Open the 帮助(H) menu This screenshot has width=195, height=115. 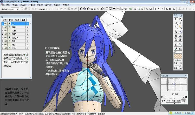tap(66, 5)
